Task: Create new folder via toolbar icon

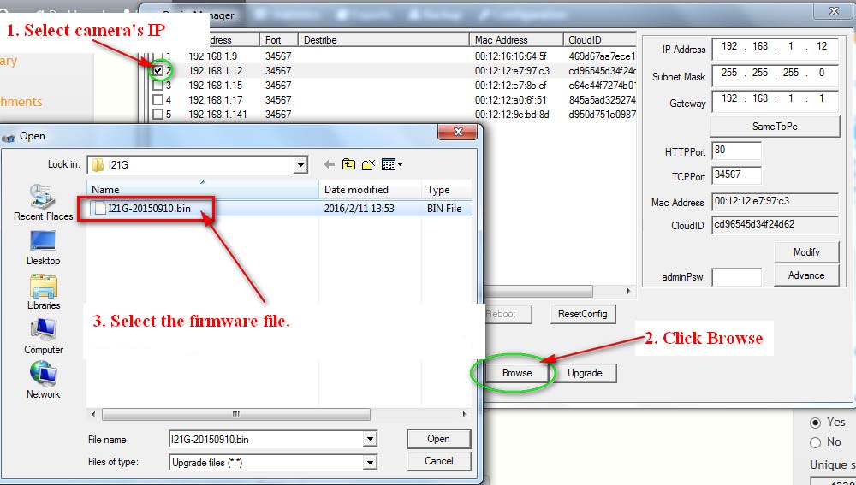Action: 370,164
